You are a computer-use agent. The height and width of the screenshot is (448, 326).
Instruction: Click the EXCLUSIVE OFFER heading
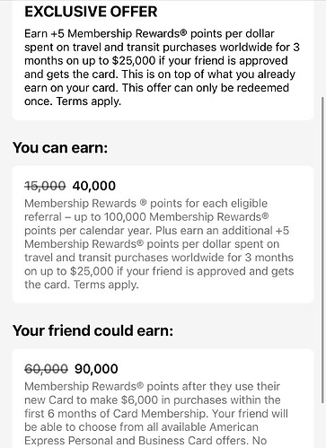pos(91,12)
